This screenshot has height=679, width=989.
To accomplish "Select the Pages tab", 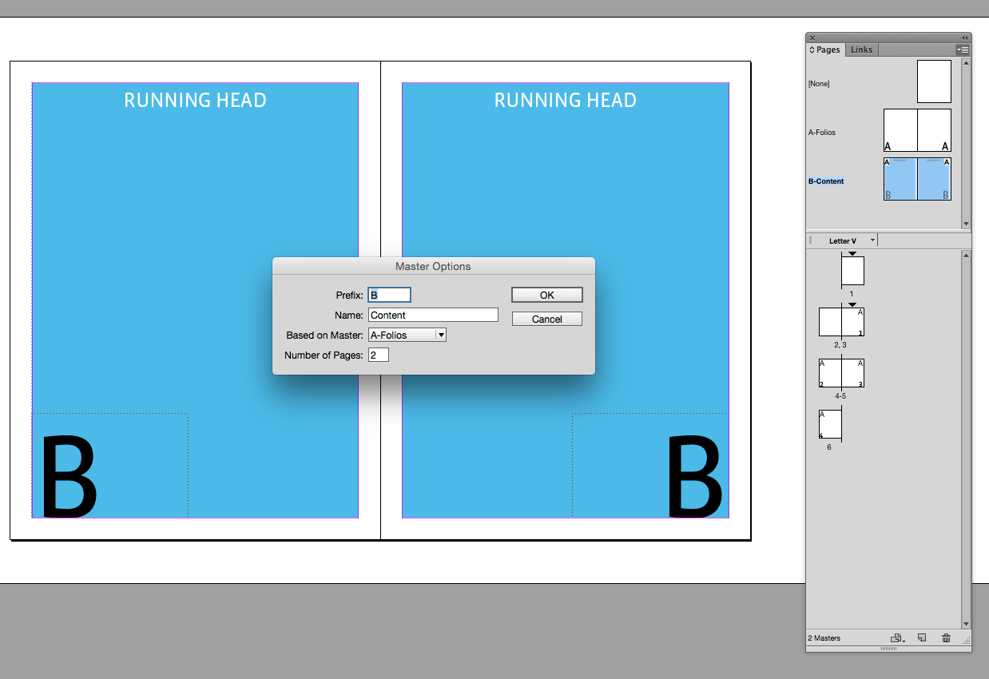I will point(825,50).
